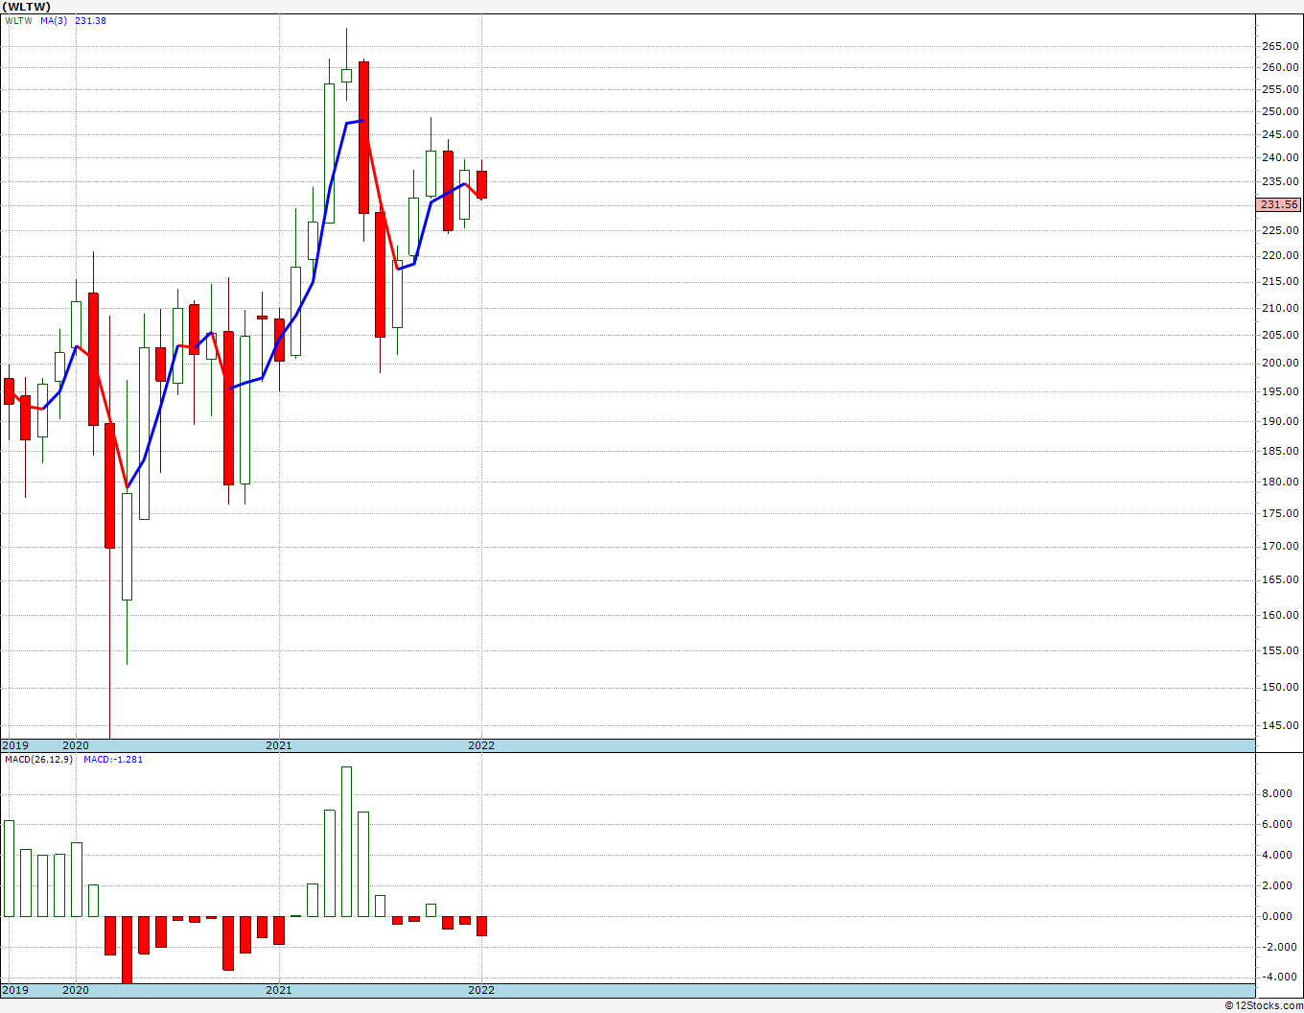Click the red current price tag 231.56
Viewport: 1304px width, 1013px height.
pos(1281,204)
